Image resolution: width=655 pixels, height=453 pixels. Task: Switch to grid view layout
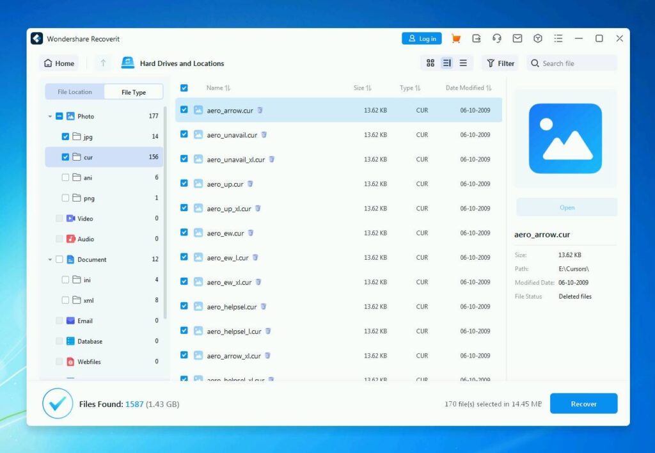(x=430, y=63)
